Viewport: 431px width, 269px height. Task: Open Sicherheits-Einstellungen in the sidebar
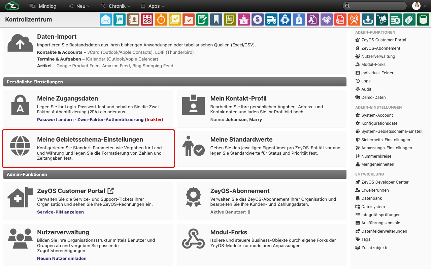[x=383, y=140]
